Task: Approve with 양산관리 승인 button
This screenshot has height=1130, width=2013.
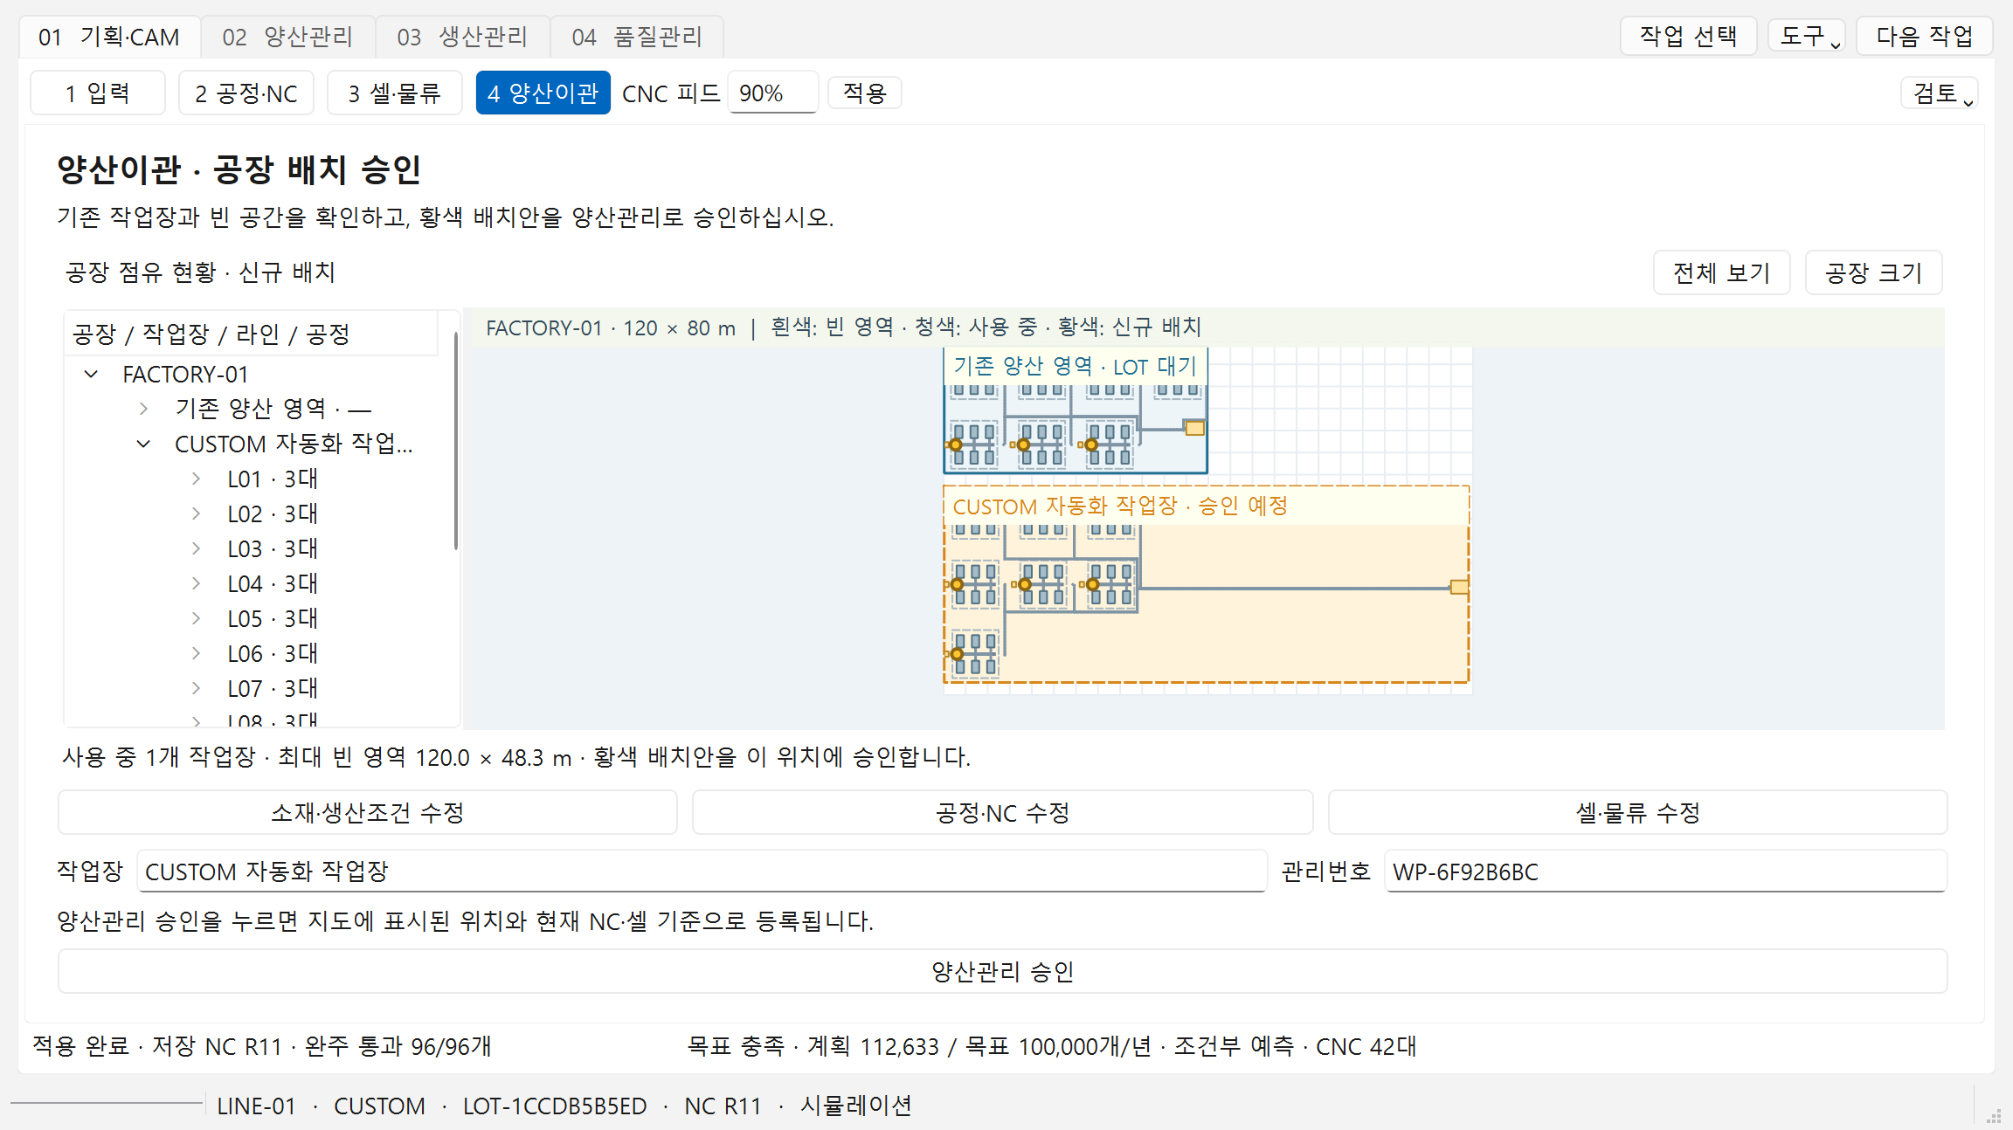Action: (x=1003, y=971)
